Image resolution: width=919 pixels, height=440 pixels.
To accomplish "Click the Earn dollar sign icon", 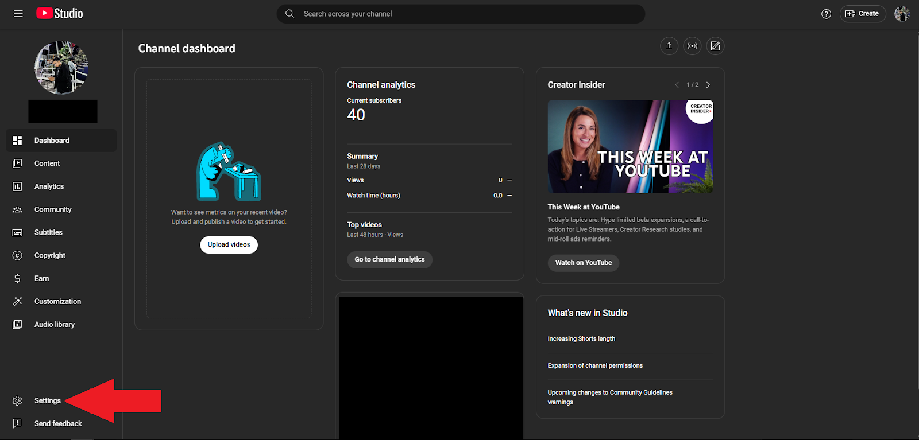I will tap(17, 278).
